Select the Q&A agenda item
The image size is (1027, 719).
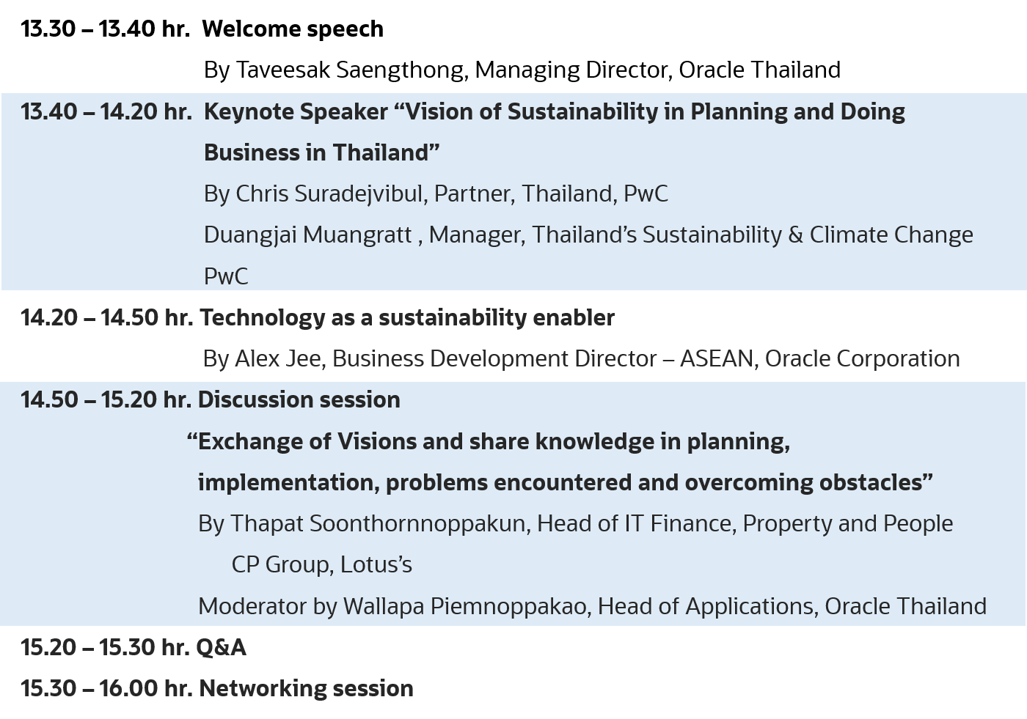click(221, 648)
